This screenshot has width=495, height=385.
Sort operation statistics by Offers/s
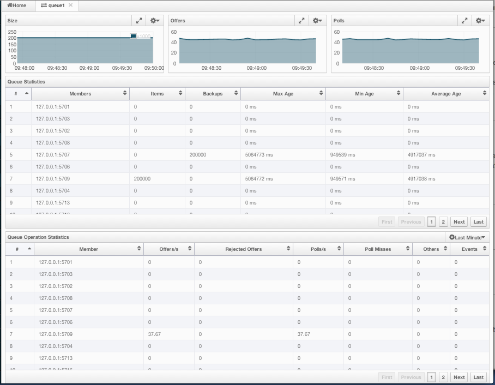168,249
